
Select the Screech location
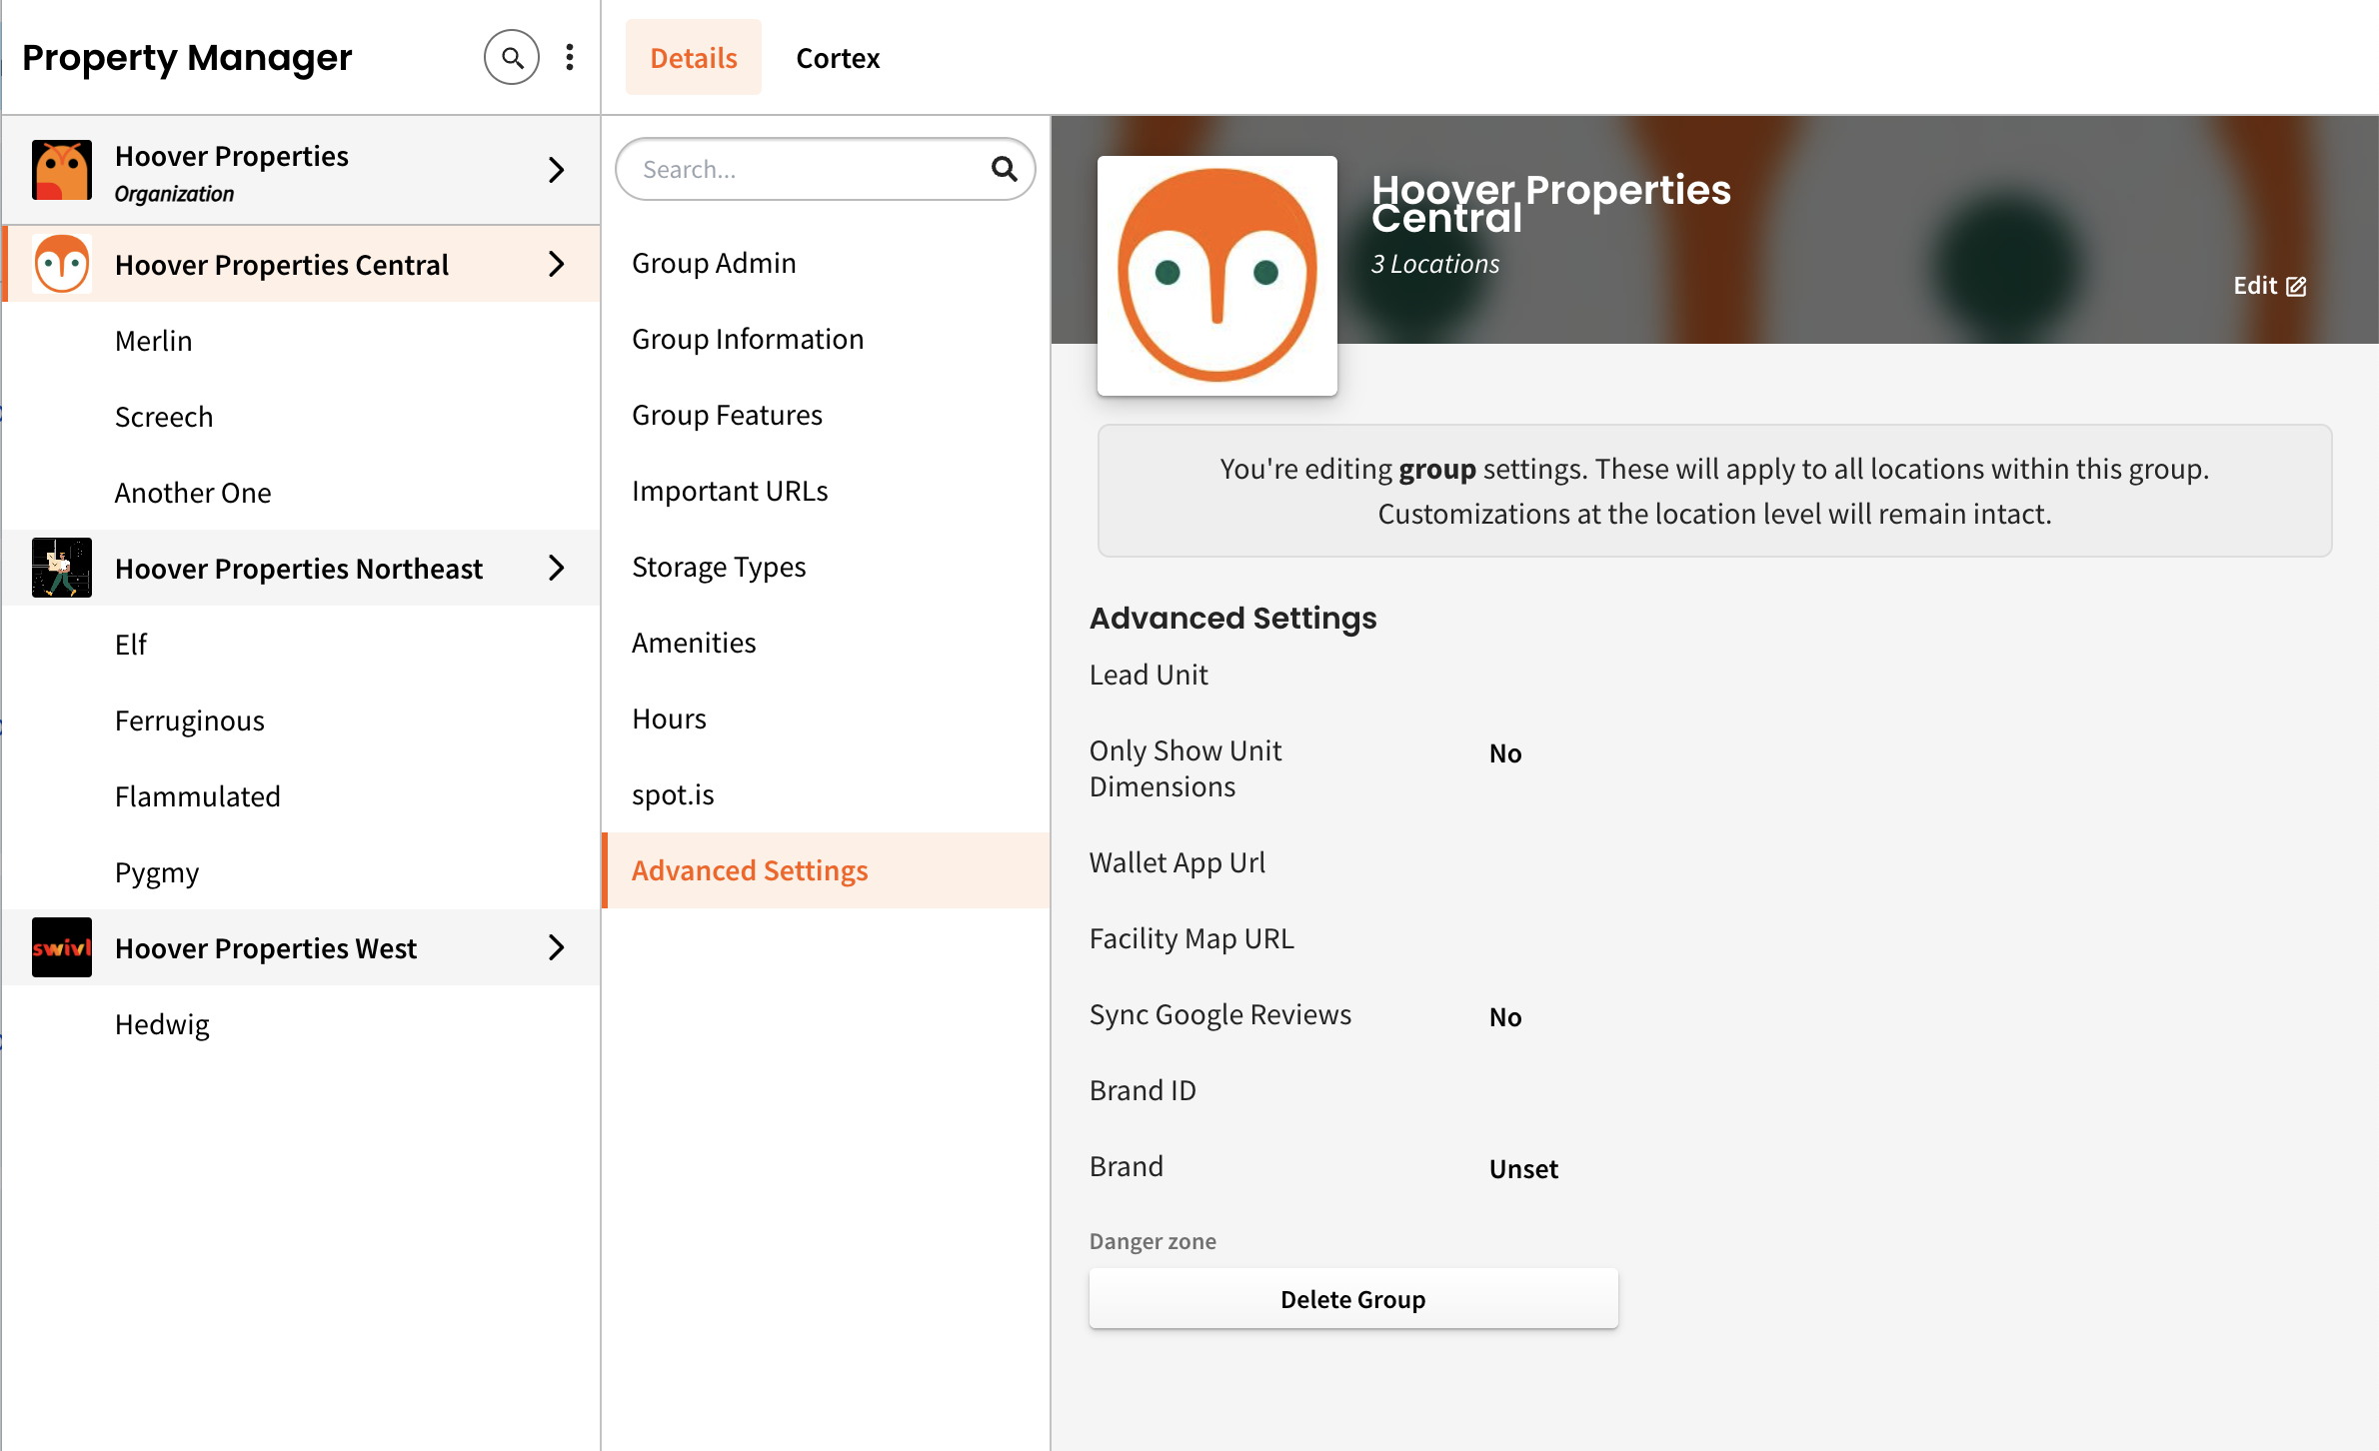pos(164,417)
